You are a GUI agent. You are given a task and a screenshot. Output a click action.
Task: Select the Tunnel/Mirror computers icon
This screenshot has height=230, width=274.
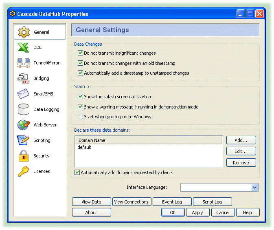[24, 63]
